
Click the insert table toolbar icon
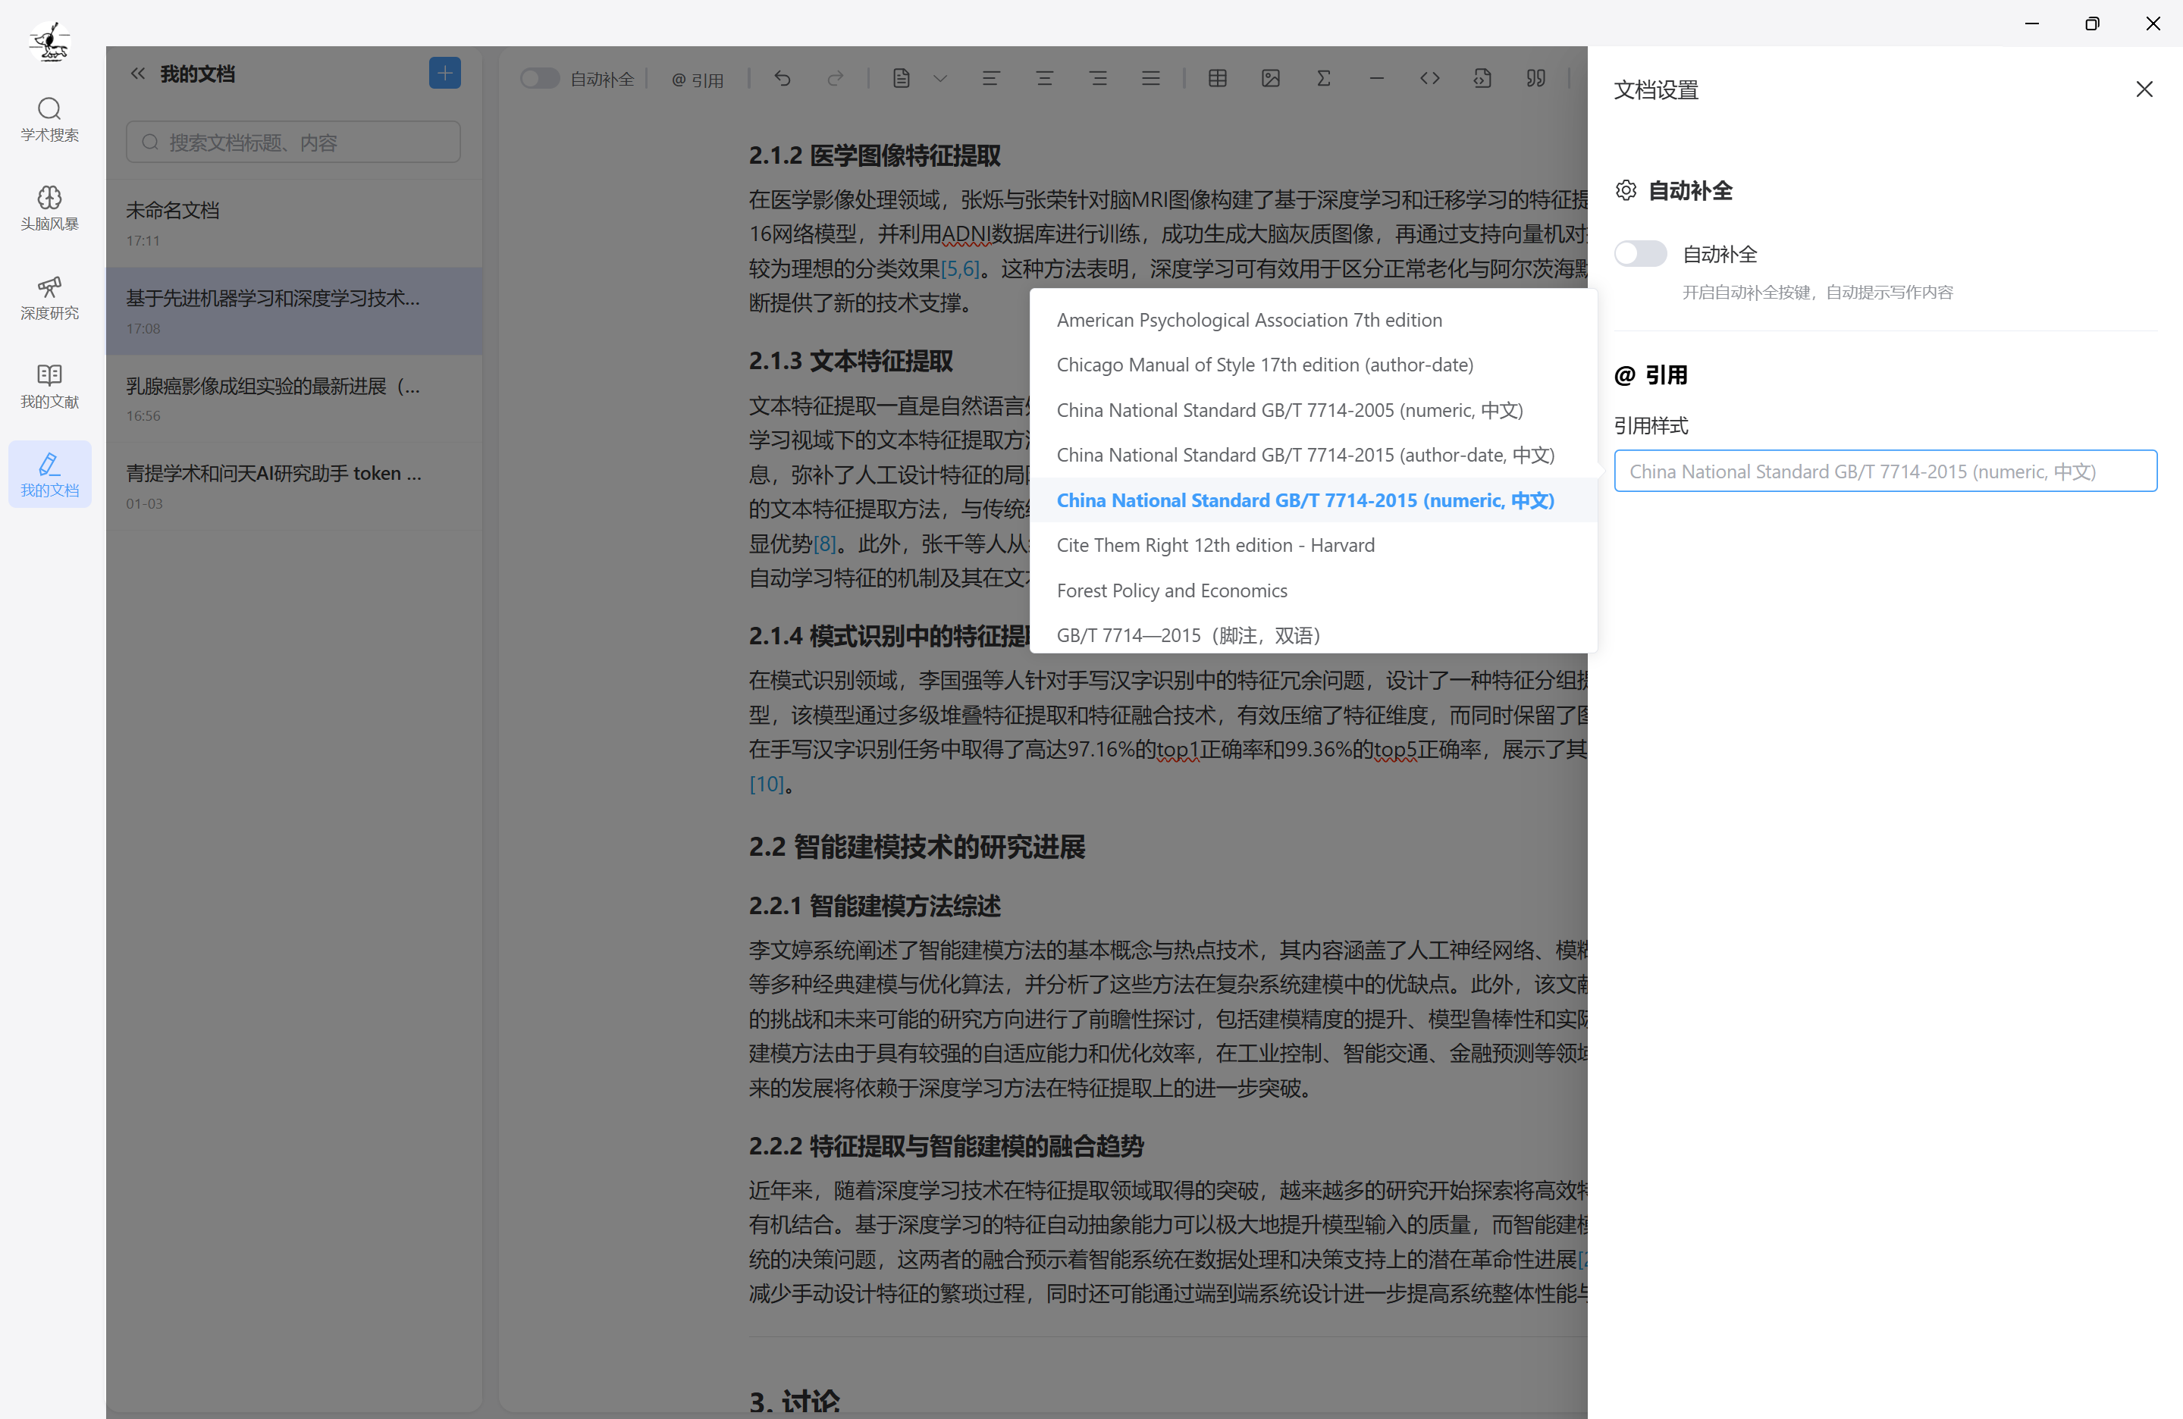pyautogui.click(x=1217, y=79)
